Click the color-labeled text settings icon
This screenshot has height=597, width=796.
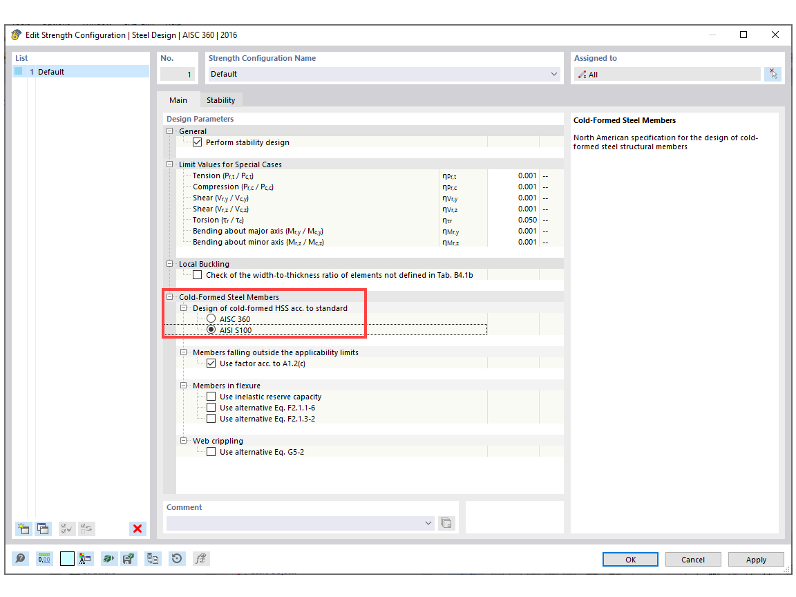click(x=85, y=559)
